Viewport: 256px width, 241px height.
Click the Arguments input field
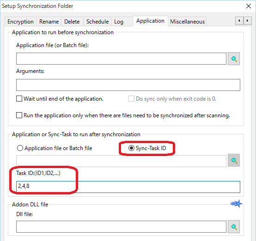tap(128, 85)
